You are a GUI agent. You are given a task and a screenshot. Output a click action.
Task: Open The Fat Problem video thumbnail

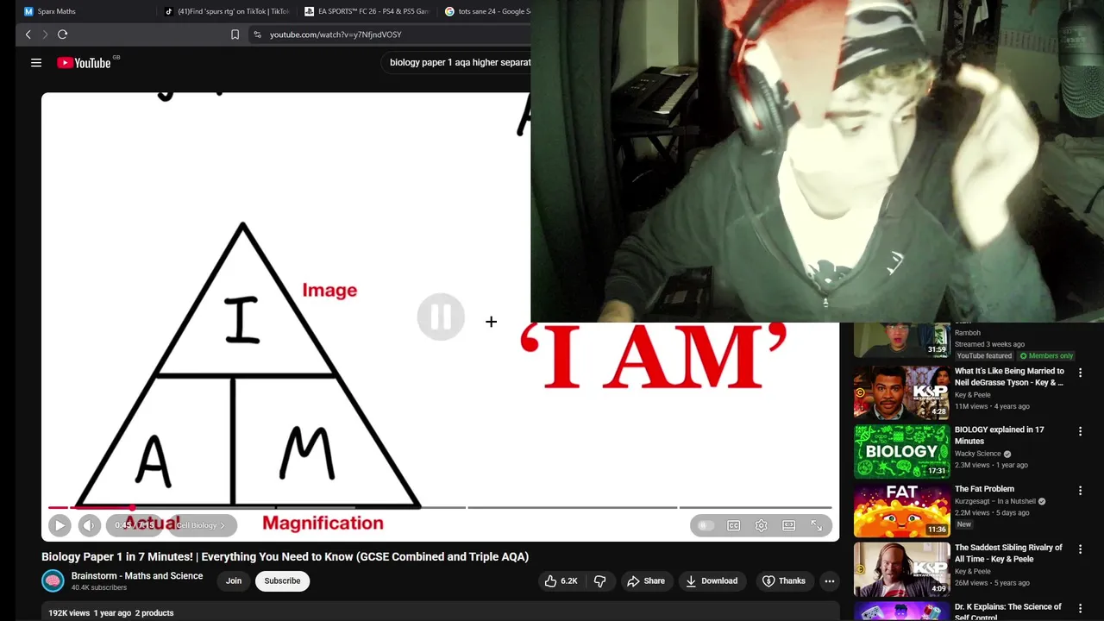pyautogui.click(x=901, y=510)
